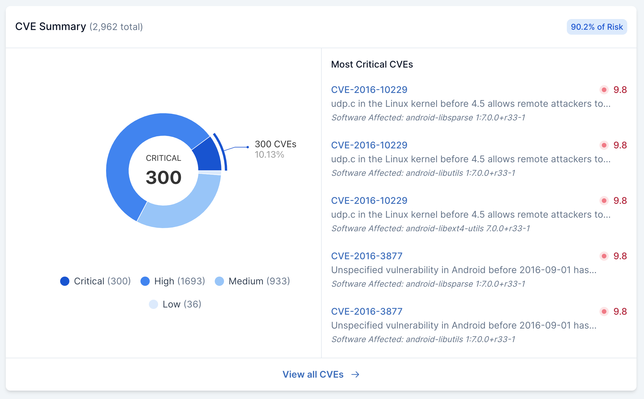Toggle Low (36) legend item
The width and height of the screenshot is (644, 399).
coord(175,304)
